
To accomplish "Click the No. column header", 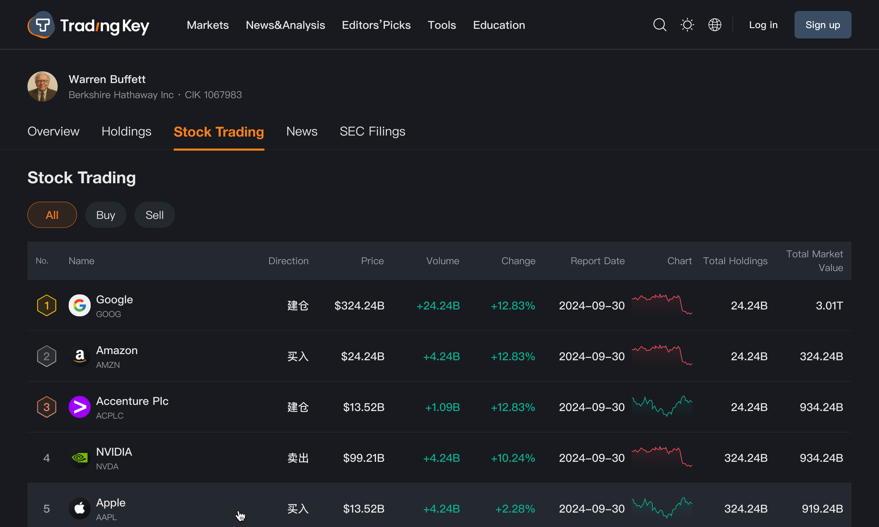I will (42, 261).
